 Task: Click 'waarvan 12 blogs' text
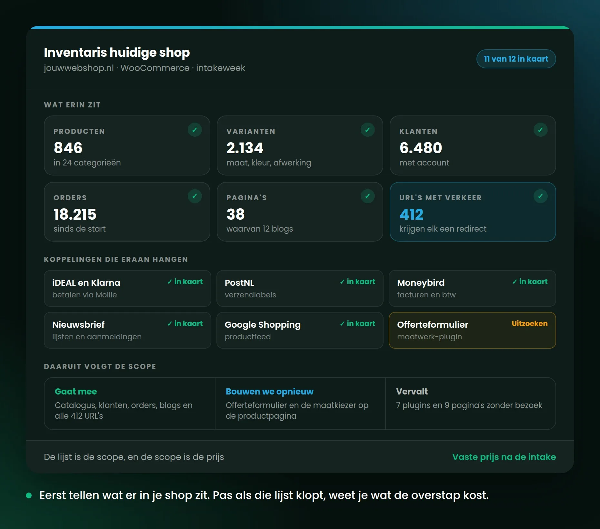coord(260,229)
